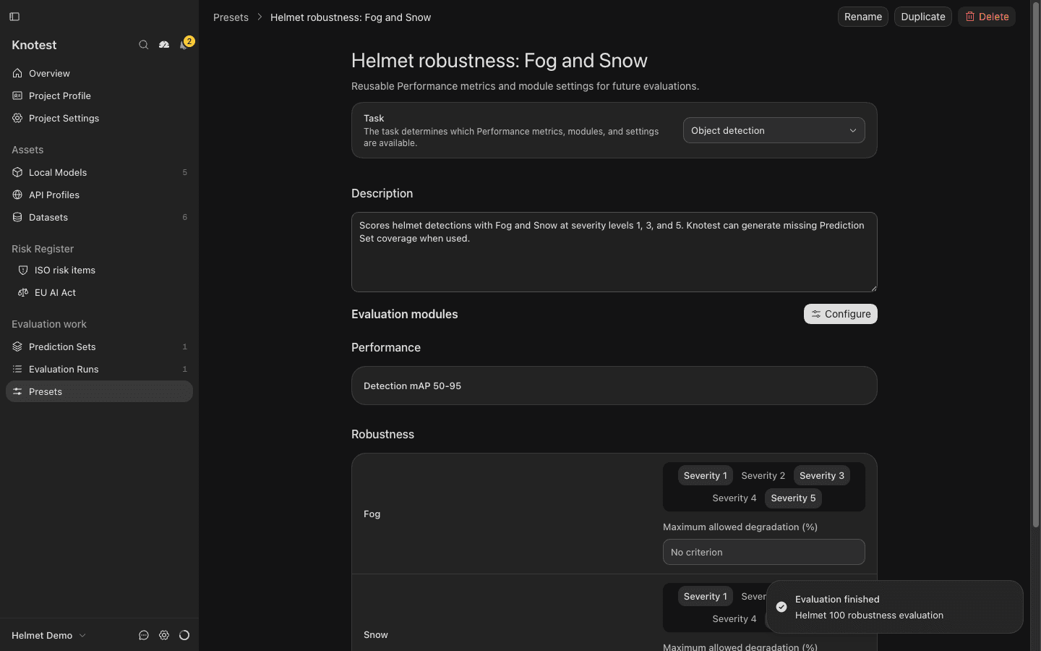
Task: Click the gauge icon next to search
Action: 164,45
